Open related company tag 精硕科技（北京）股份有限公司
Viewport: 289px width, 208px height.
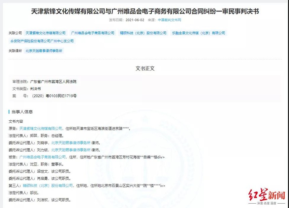(x=143, y=33)
